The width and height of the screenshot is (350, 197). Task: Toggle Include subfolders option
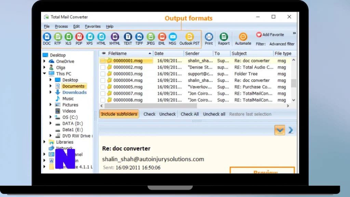click(119, 114)
